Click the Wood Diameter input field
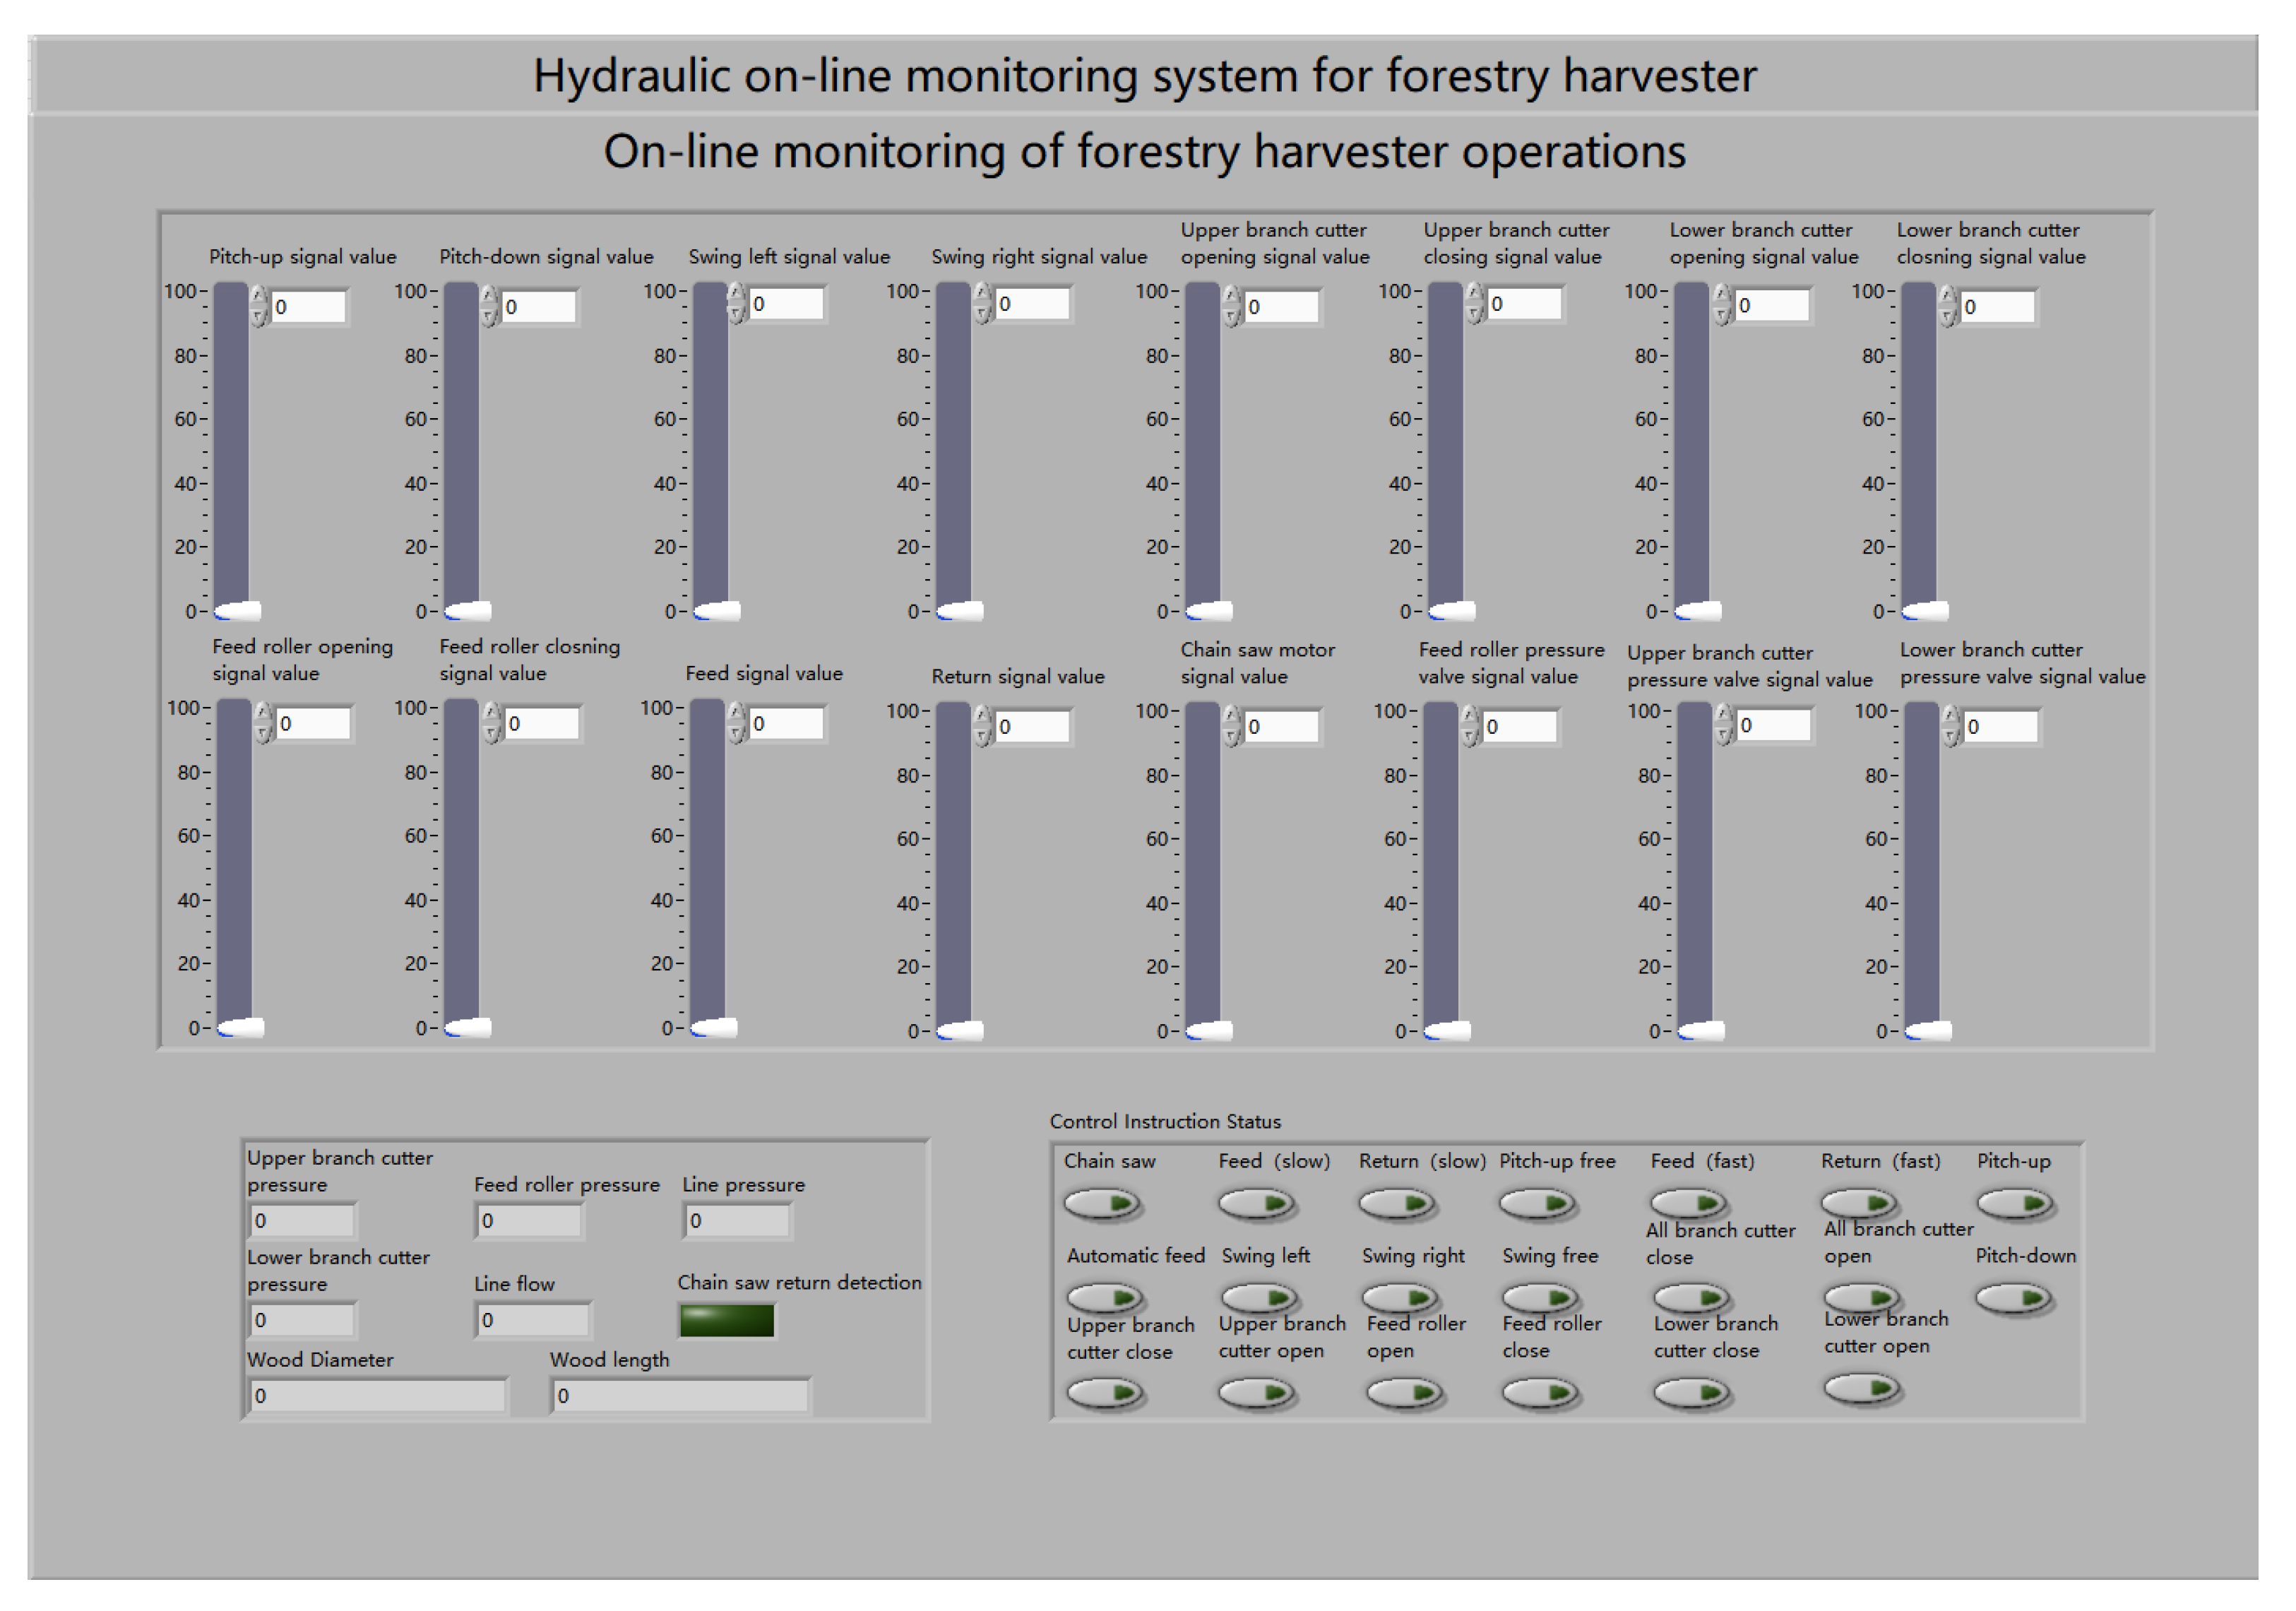Image resolution: width=2296 pixels, height=1611 pixels. (x=377, y=1395)
